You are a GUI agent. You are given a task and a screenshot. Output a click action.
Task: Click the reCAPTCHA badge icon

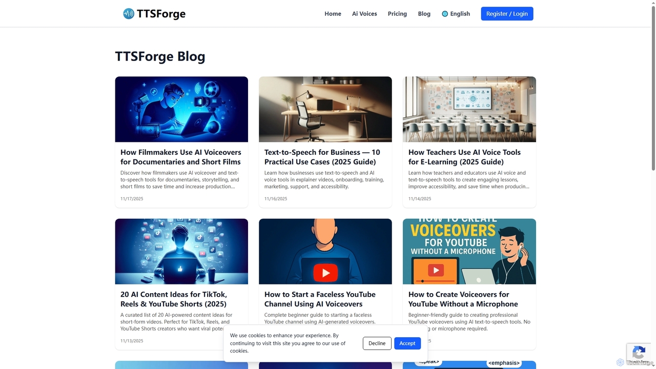(639, 353)
